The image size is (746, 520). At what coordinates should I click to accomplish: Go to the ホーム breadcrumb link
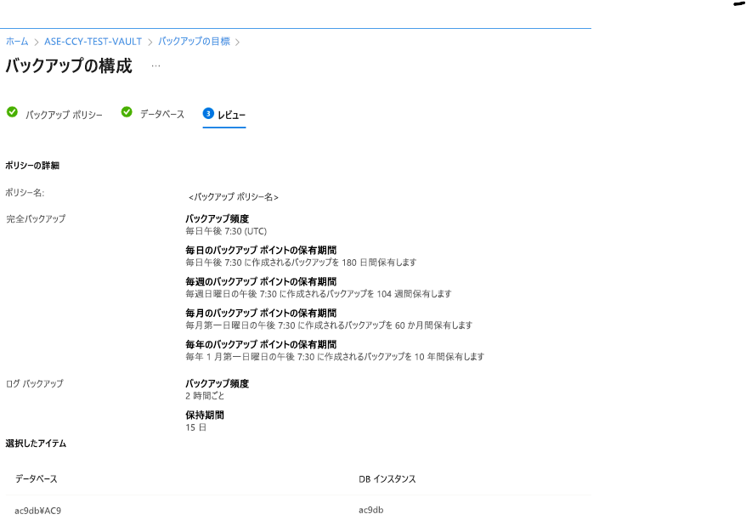click(17, 42)
